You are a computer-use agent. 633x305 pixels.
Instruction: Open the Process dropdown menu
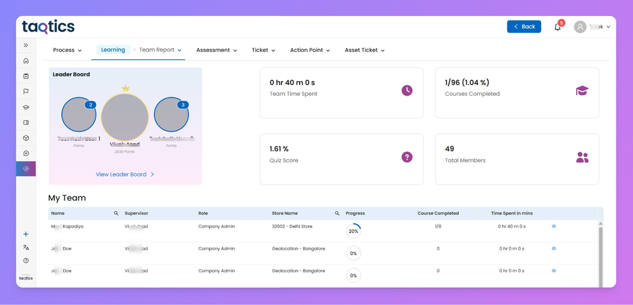pos(67,50)
